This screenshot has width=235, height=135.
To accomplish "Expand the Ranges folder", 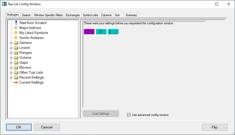I will [x=11, y=53].
